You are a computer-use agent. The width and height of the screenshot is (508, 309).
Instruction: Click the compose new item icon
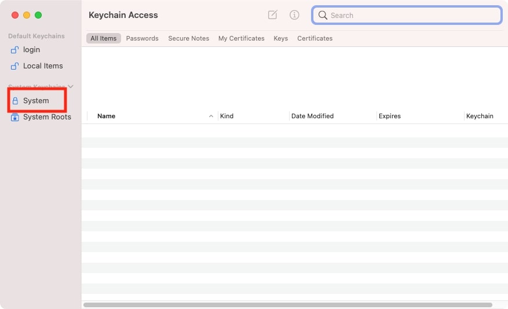[272, 14]
